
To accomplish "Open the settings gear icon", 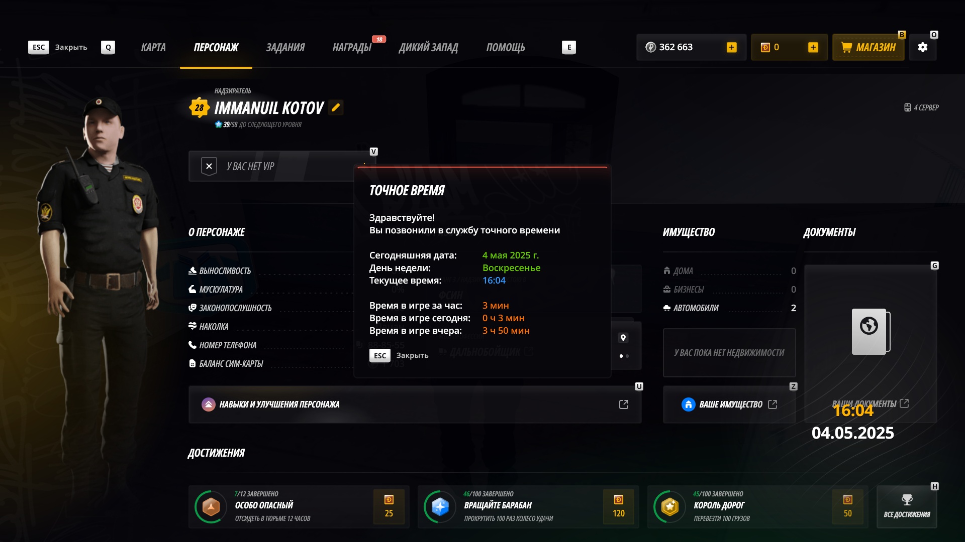I will [x=922, y=47].
